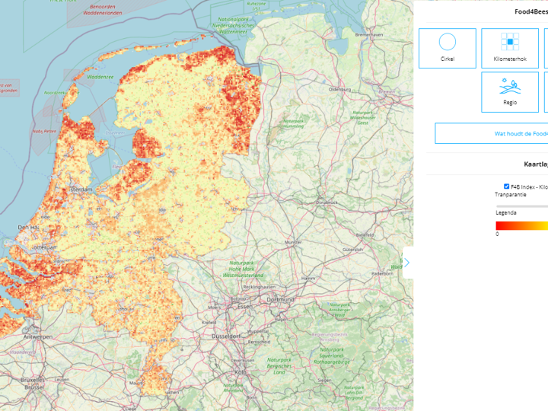This screenshot has height=411, width=548.
Task: Open the 'Wat houdt de Food4Bees' info button
Action: pos(491,133)
